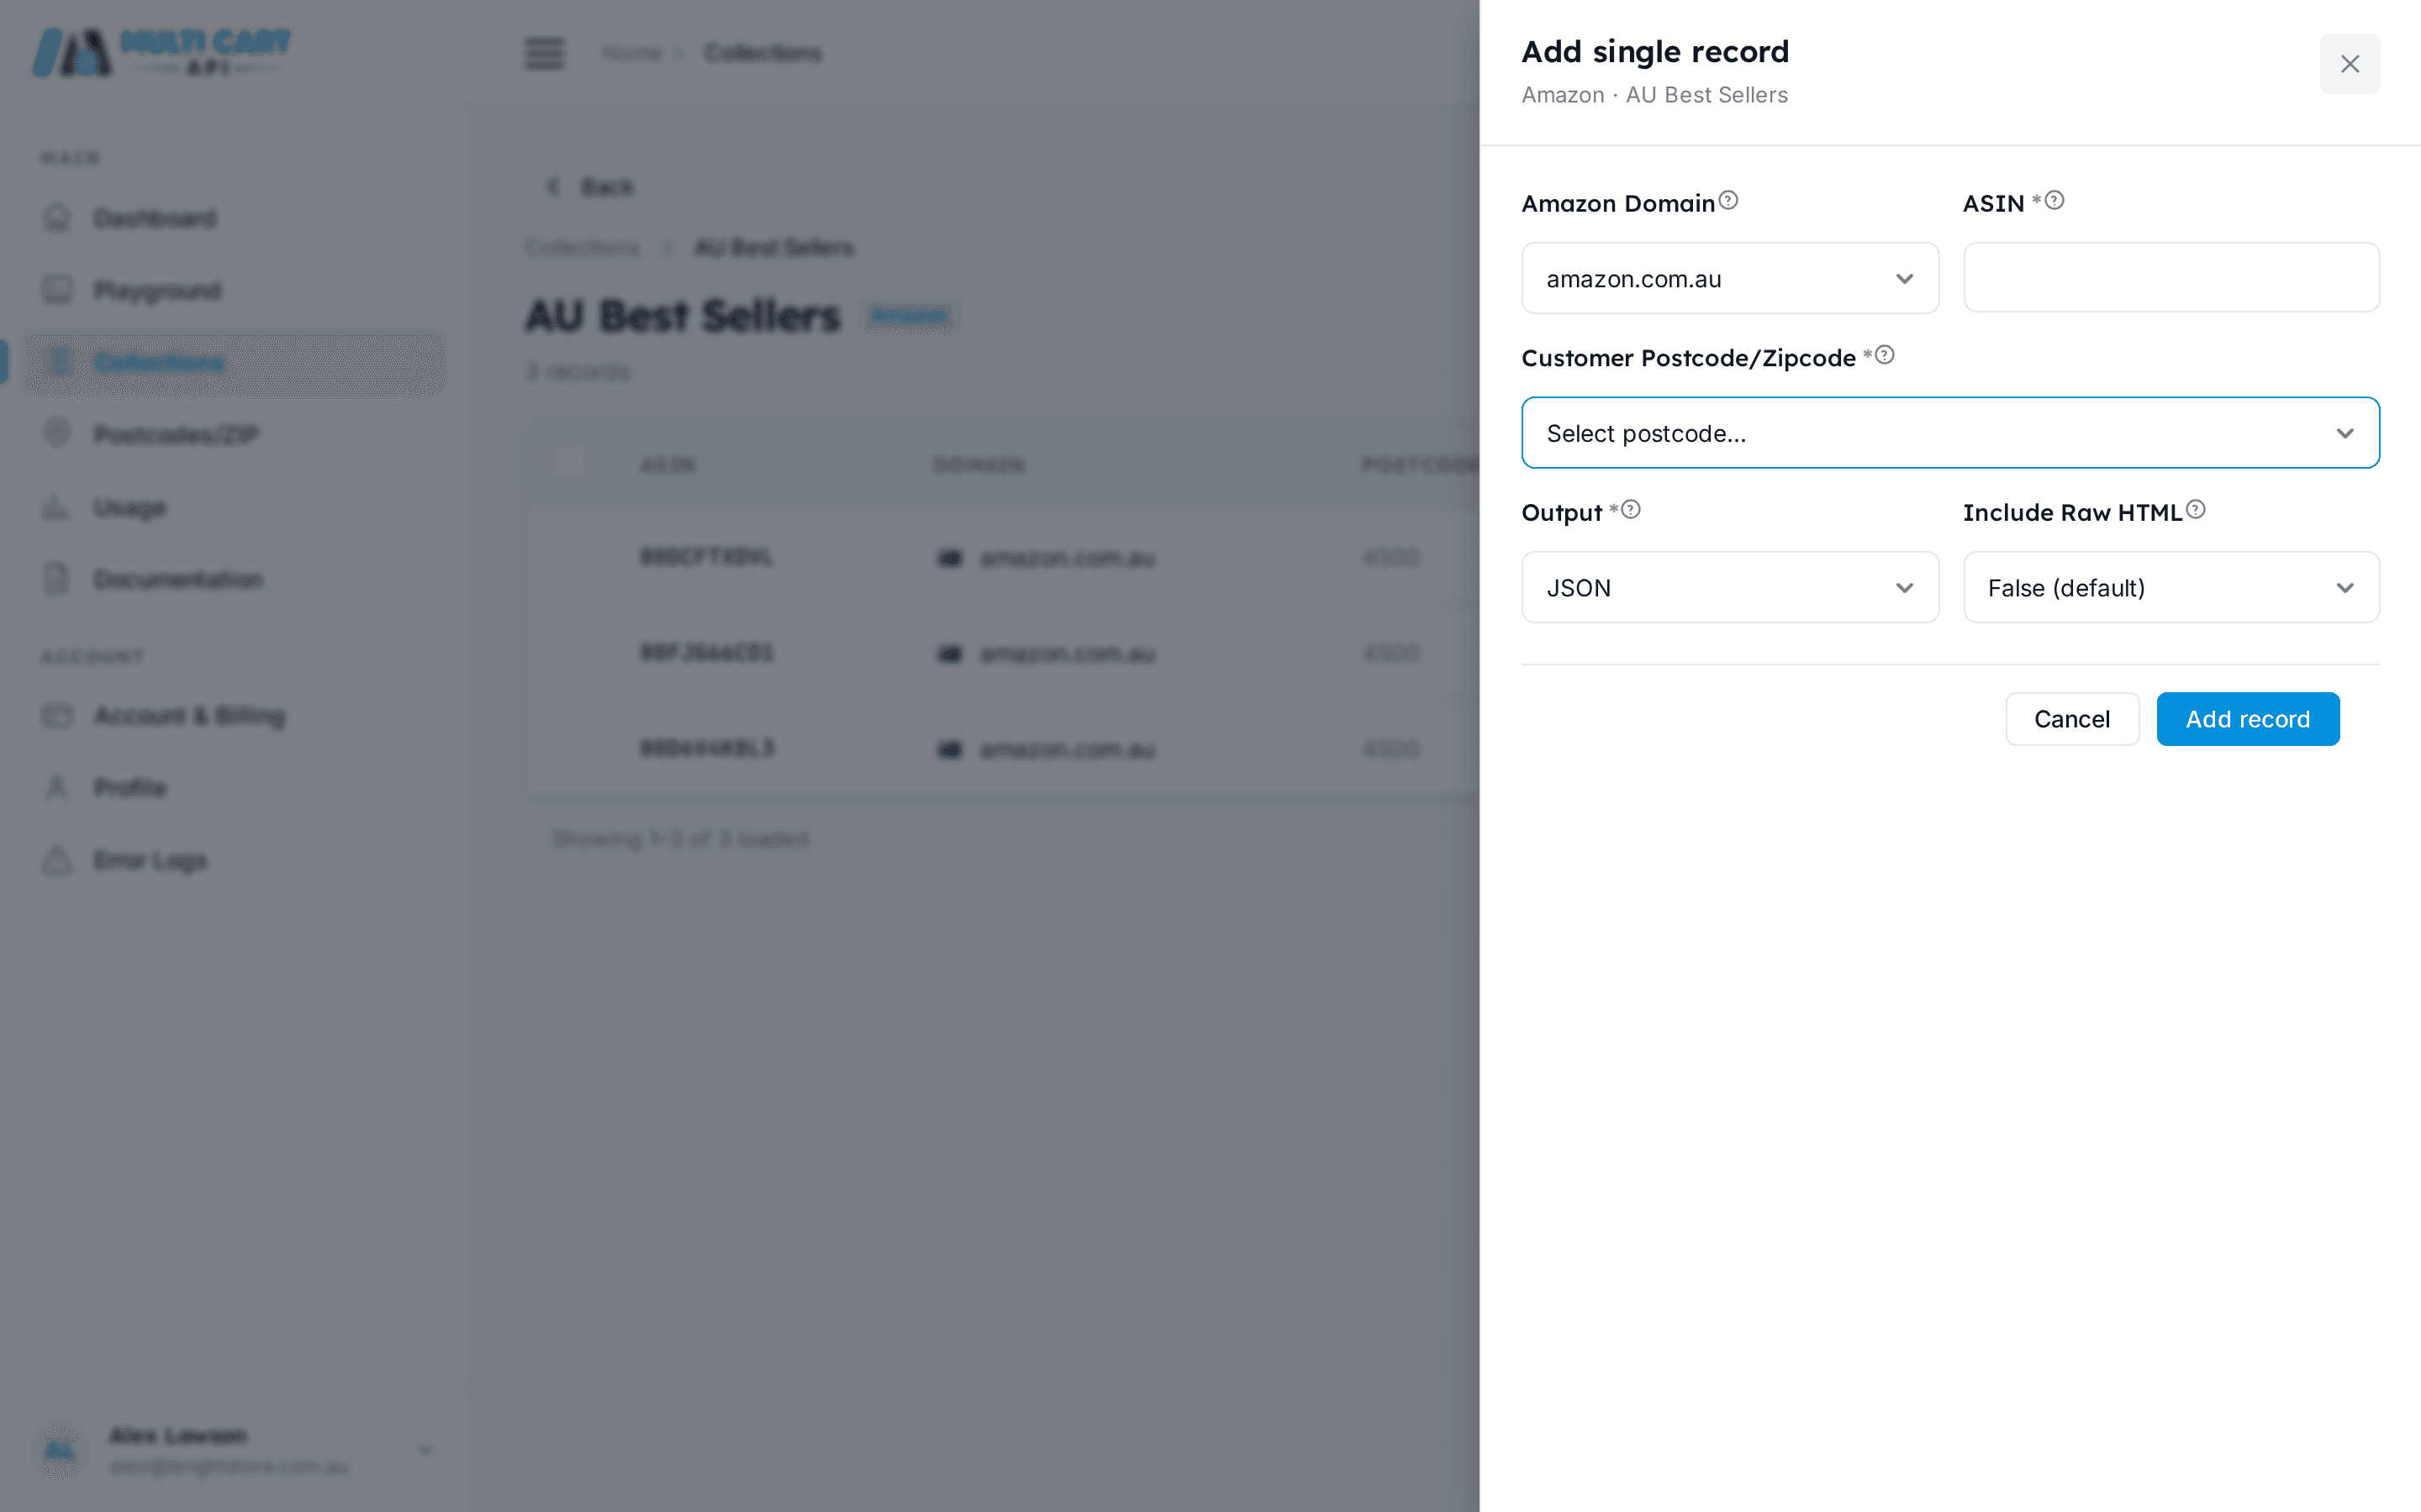The height and width of the screenshot is (1512, 2421).
Task: Click the Multi Cart API logo
Action: 162,52
